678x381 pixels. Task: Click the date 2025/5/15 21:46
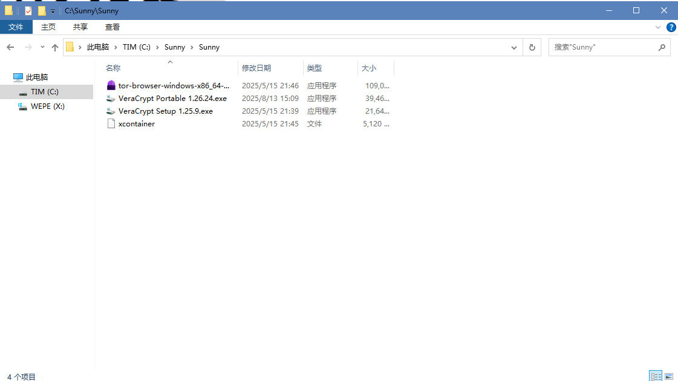click(270, 86)
